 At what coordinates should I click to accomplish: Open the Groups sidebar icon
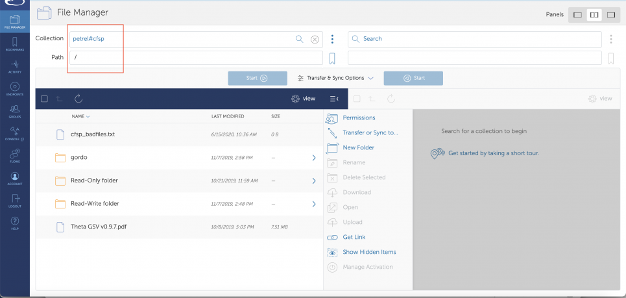point(14,112)
